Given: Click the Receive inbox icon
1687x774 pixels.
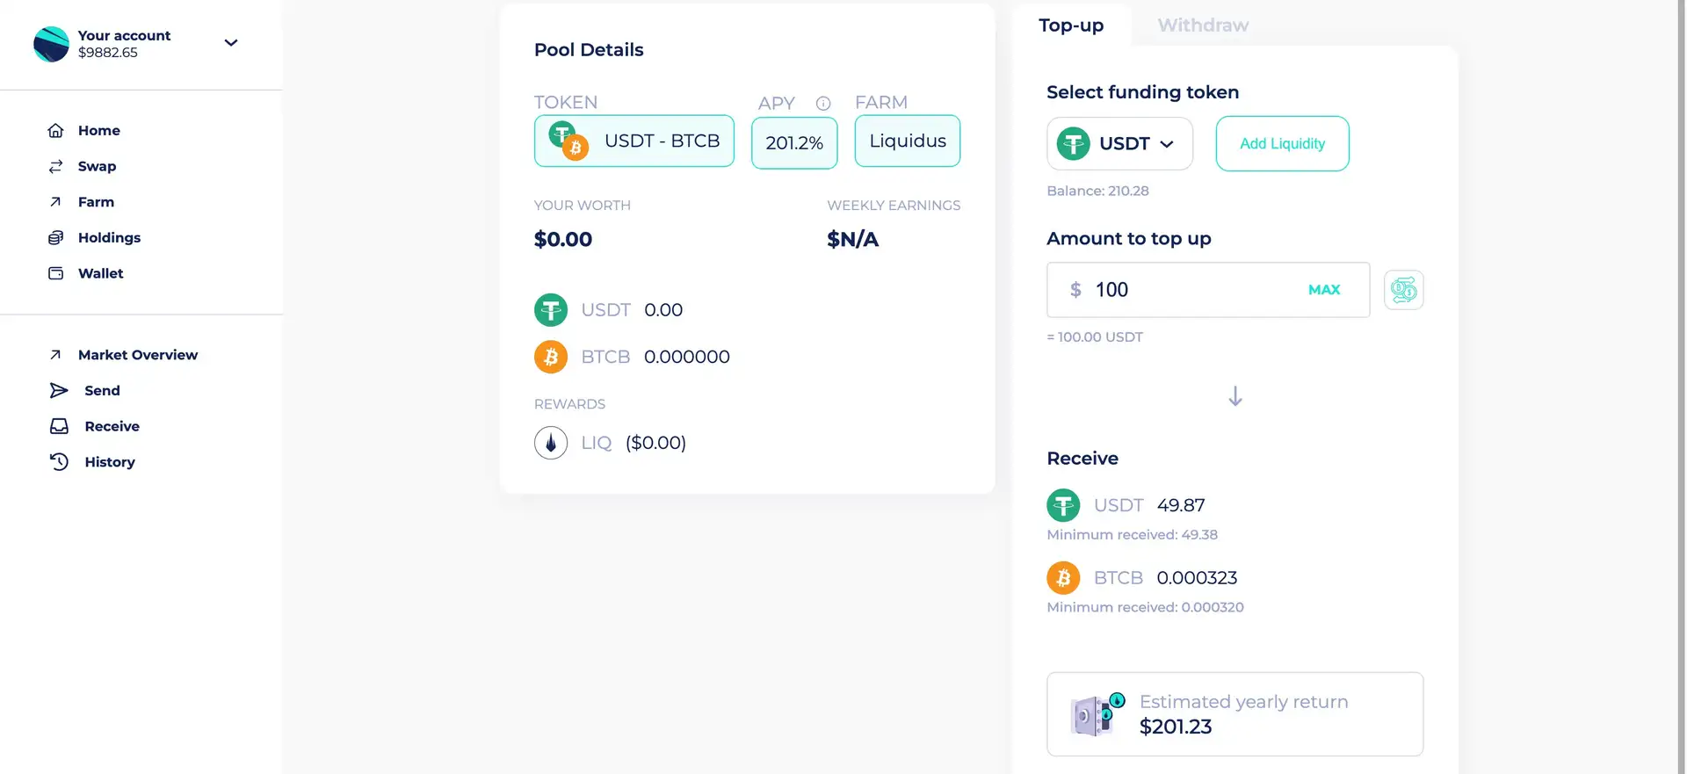Looking at the screenshot, I should point(59,426).
